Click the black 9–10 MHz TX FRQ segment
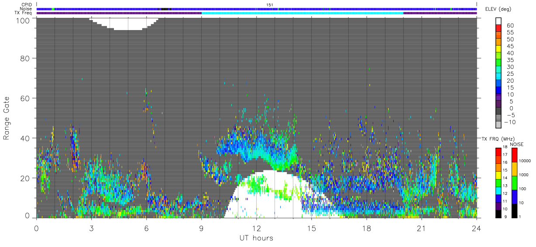 (498, 213)
